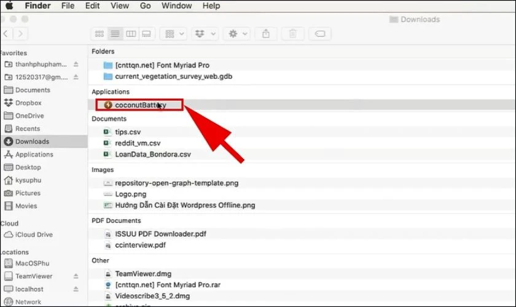Open the Go menu
Viewport: 516px width, 307px height.
click(145, 6)
